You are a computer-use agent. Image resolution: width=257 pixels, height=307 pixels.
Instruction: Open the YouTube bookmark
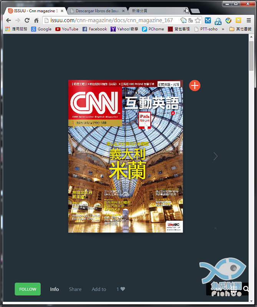[x=67, y=29]
